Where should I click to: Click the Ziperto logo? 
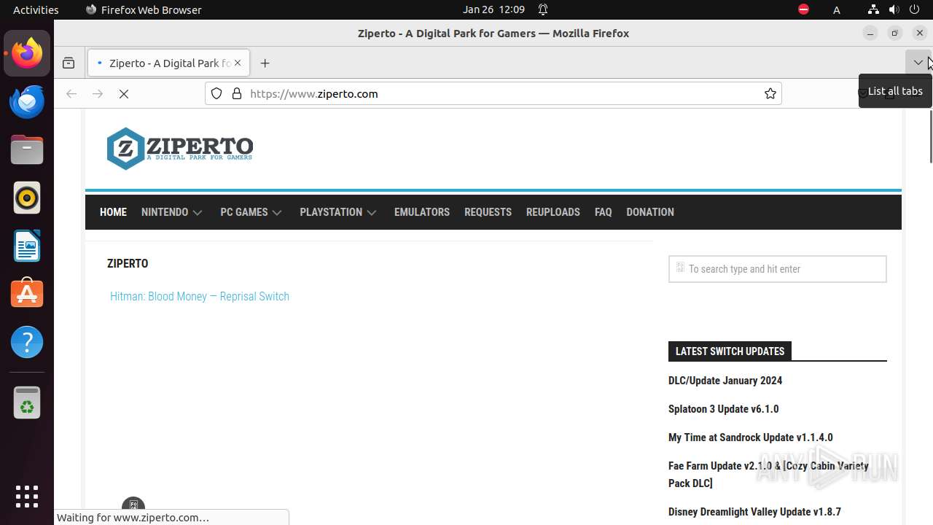click(180, 149)
